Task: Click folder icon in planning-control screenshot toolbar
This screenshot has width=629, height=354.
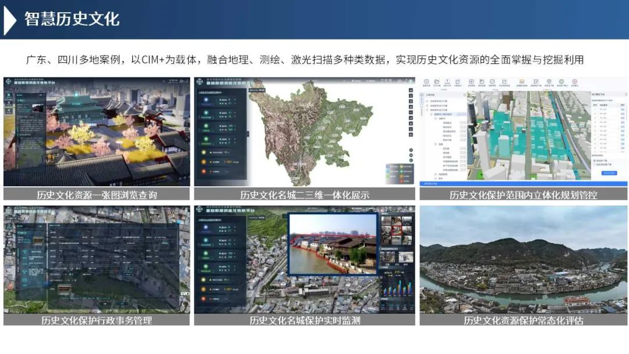Action: (x=437, y=82)
